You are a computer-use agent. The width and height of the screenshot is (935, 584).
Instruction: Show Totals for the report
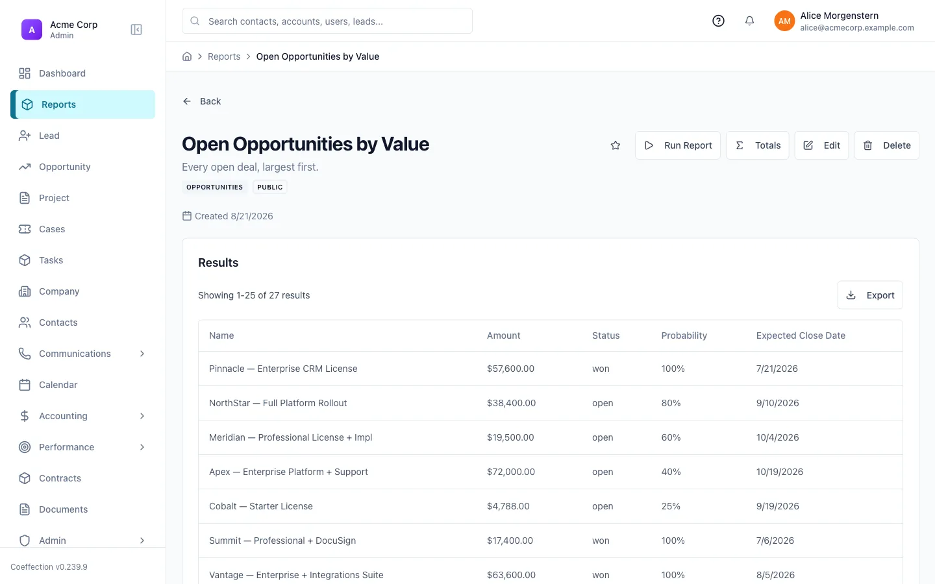pos(757,145)
